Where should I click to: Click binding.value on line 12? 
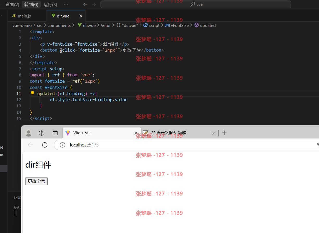[111, 100]
